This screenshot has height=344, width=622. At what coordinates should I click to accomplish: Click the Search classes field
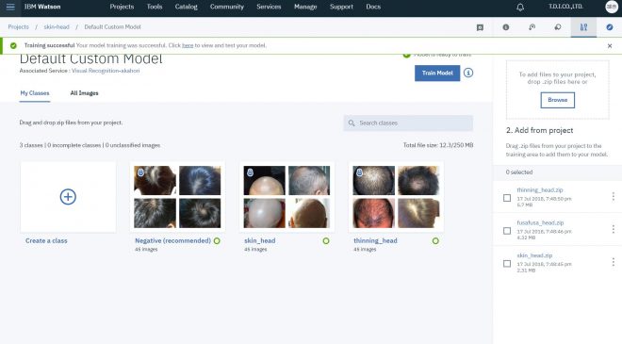[408, 123]
